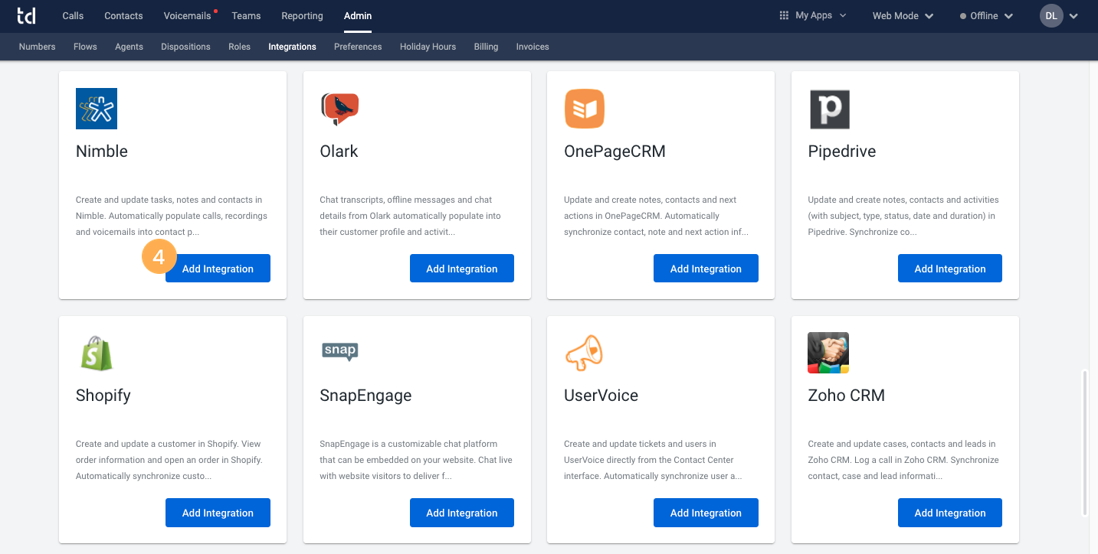Switch to Agents tab

[x=129, y=47]
